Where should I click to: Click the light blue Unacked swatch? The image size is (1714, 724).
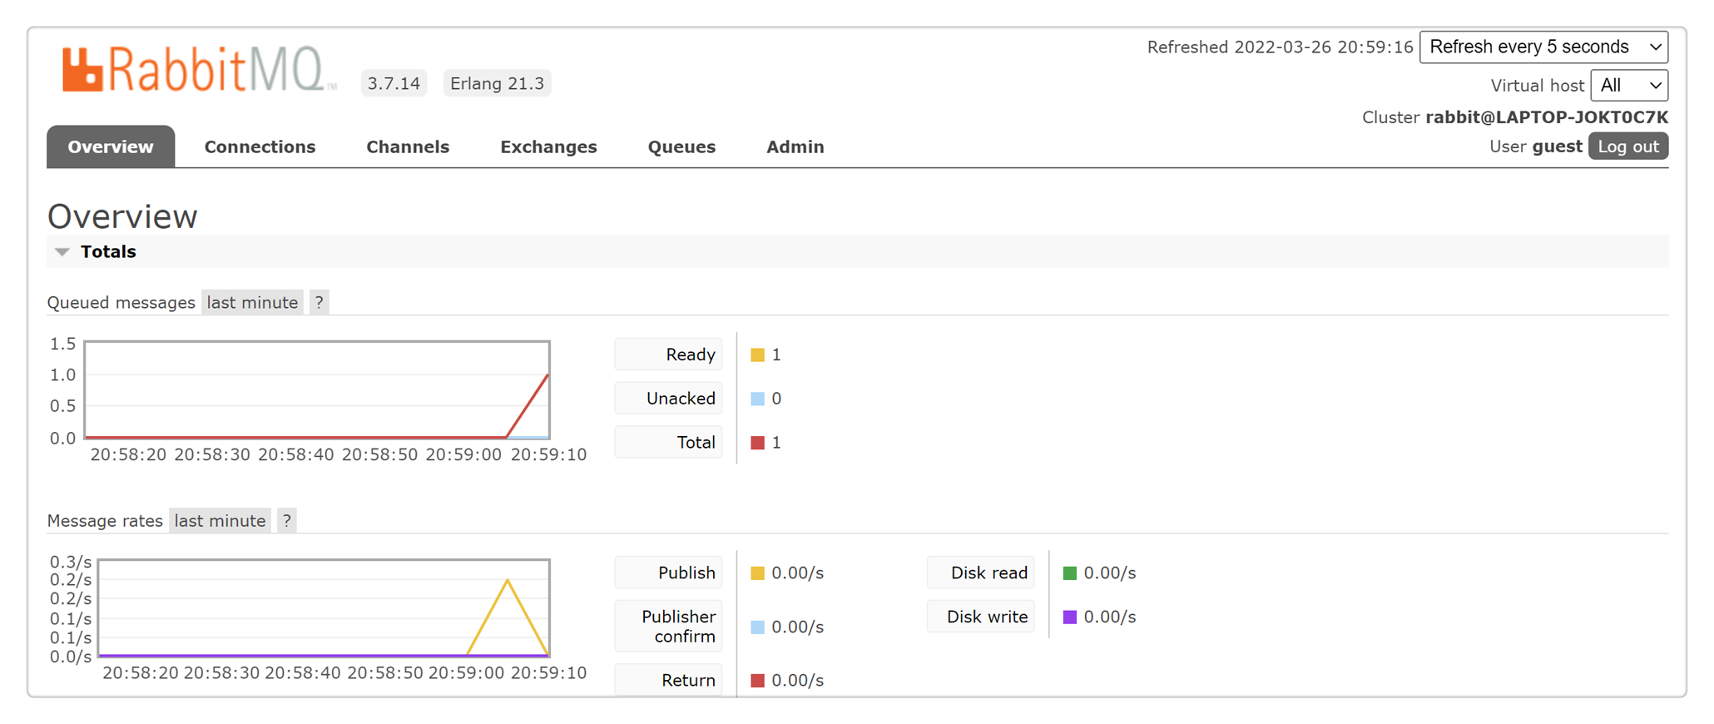coord(757,399)
